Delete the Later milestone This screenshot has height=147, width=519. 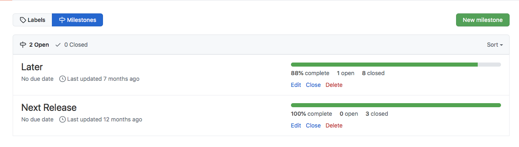334,85
